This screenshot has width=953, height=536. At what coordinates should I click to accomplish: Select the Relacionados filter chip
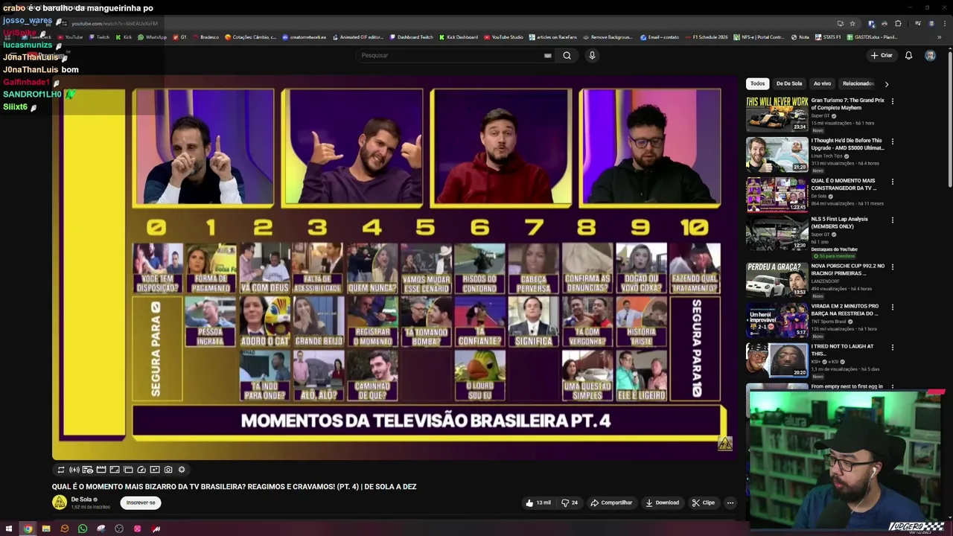858,83
